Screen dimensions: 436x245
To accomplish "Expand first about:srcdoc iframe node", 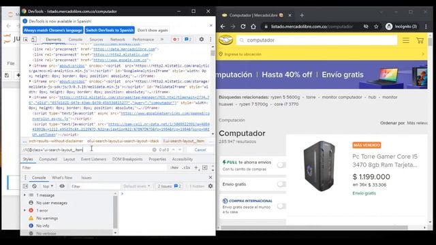I will (30, 65).
